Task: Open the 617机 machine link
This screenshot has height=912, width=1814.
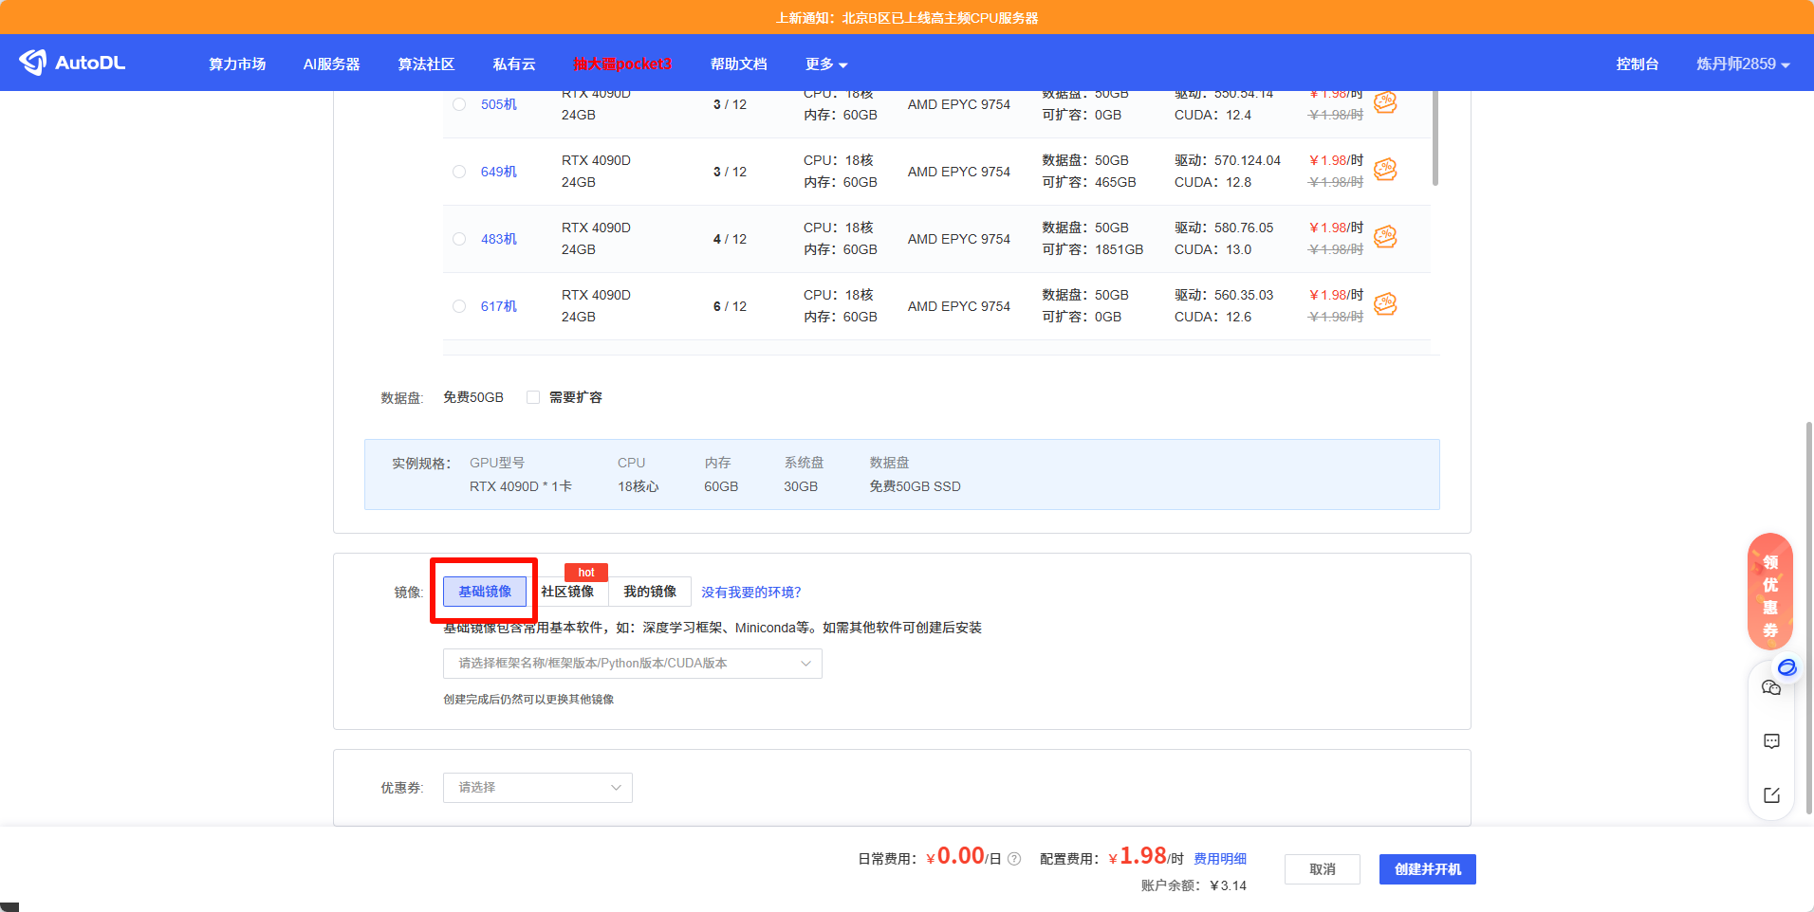Action: pyautogui.click(x=499, y=306)
